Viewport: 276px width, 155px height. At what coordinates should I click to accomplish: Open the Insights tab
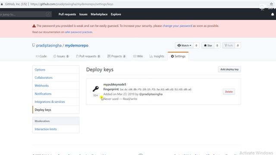click(x=157, y=56)
